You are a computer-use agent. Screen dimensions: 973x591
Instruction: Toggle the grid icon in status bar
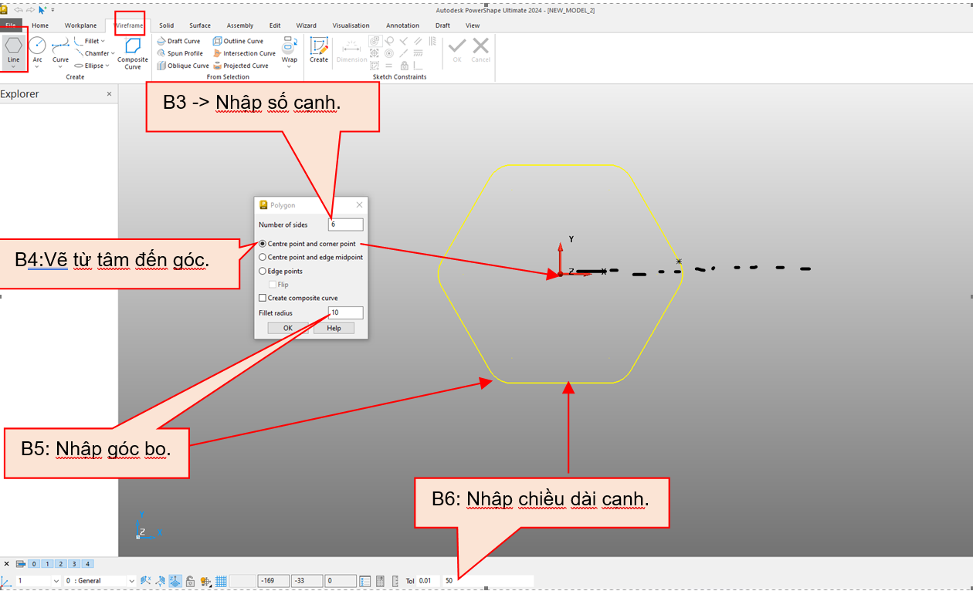pyautogui.click(x=221, y=581)
